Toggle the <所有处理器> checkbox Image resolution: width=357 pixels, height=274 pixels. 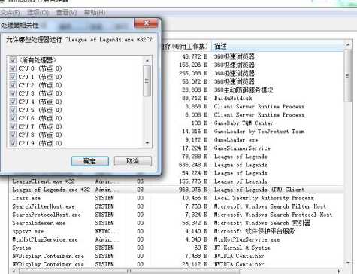13,60
